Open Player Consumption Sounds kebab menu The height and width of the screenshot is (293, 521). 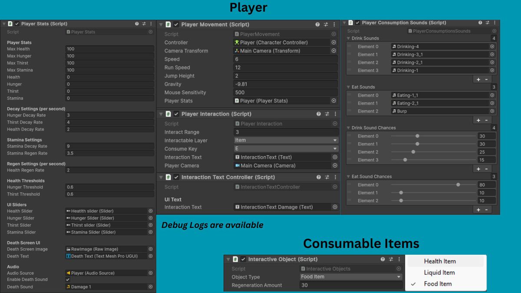tap(495, 23)
